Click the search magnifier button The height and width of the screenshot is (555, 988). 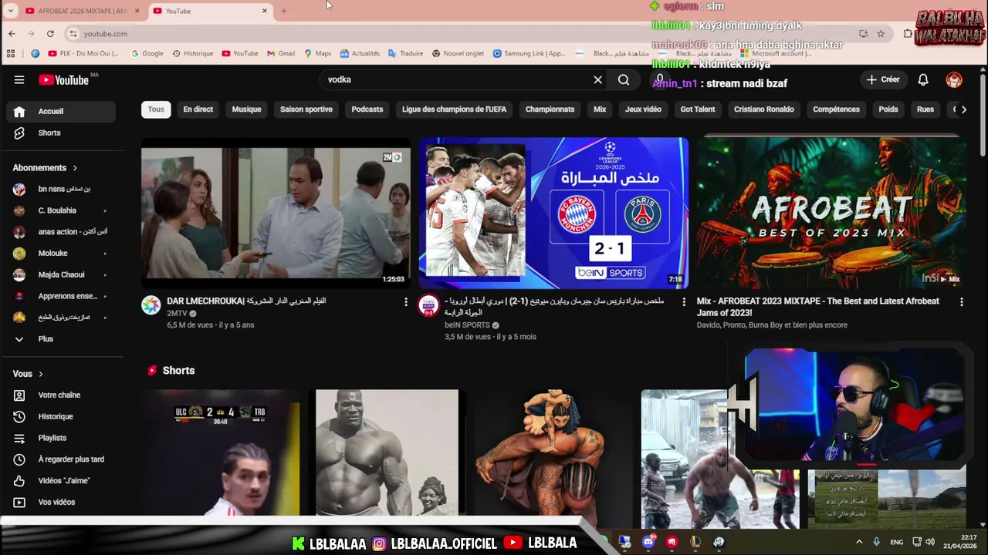(624, 79)
